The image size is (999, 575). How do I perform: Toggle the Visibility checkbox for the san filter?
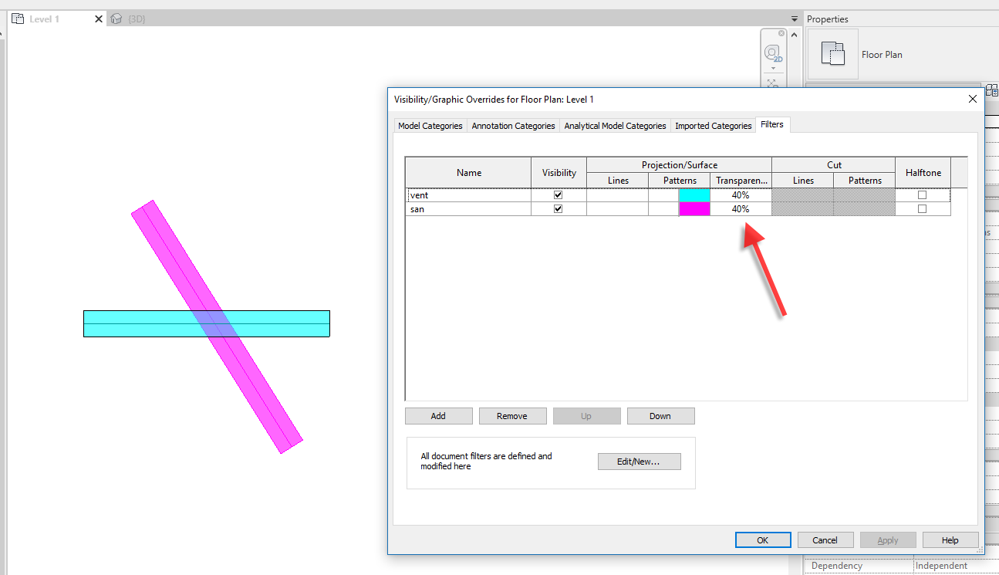558,208
